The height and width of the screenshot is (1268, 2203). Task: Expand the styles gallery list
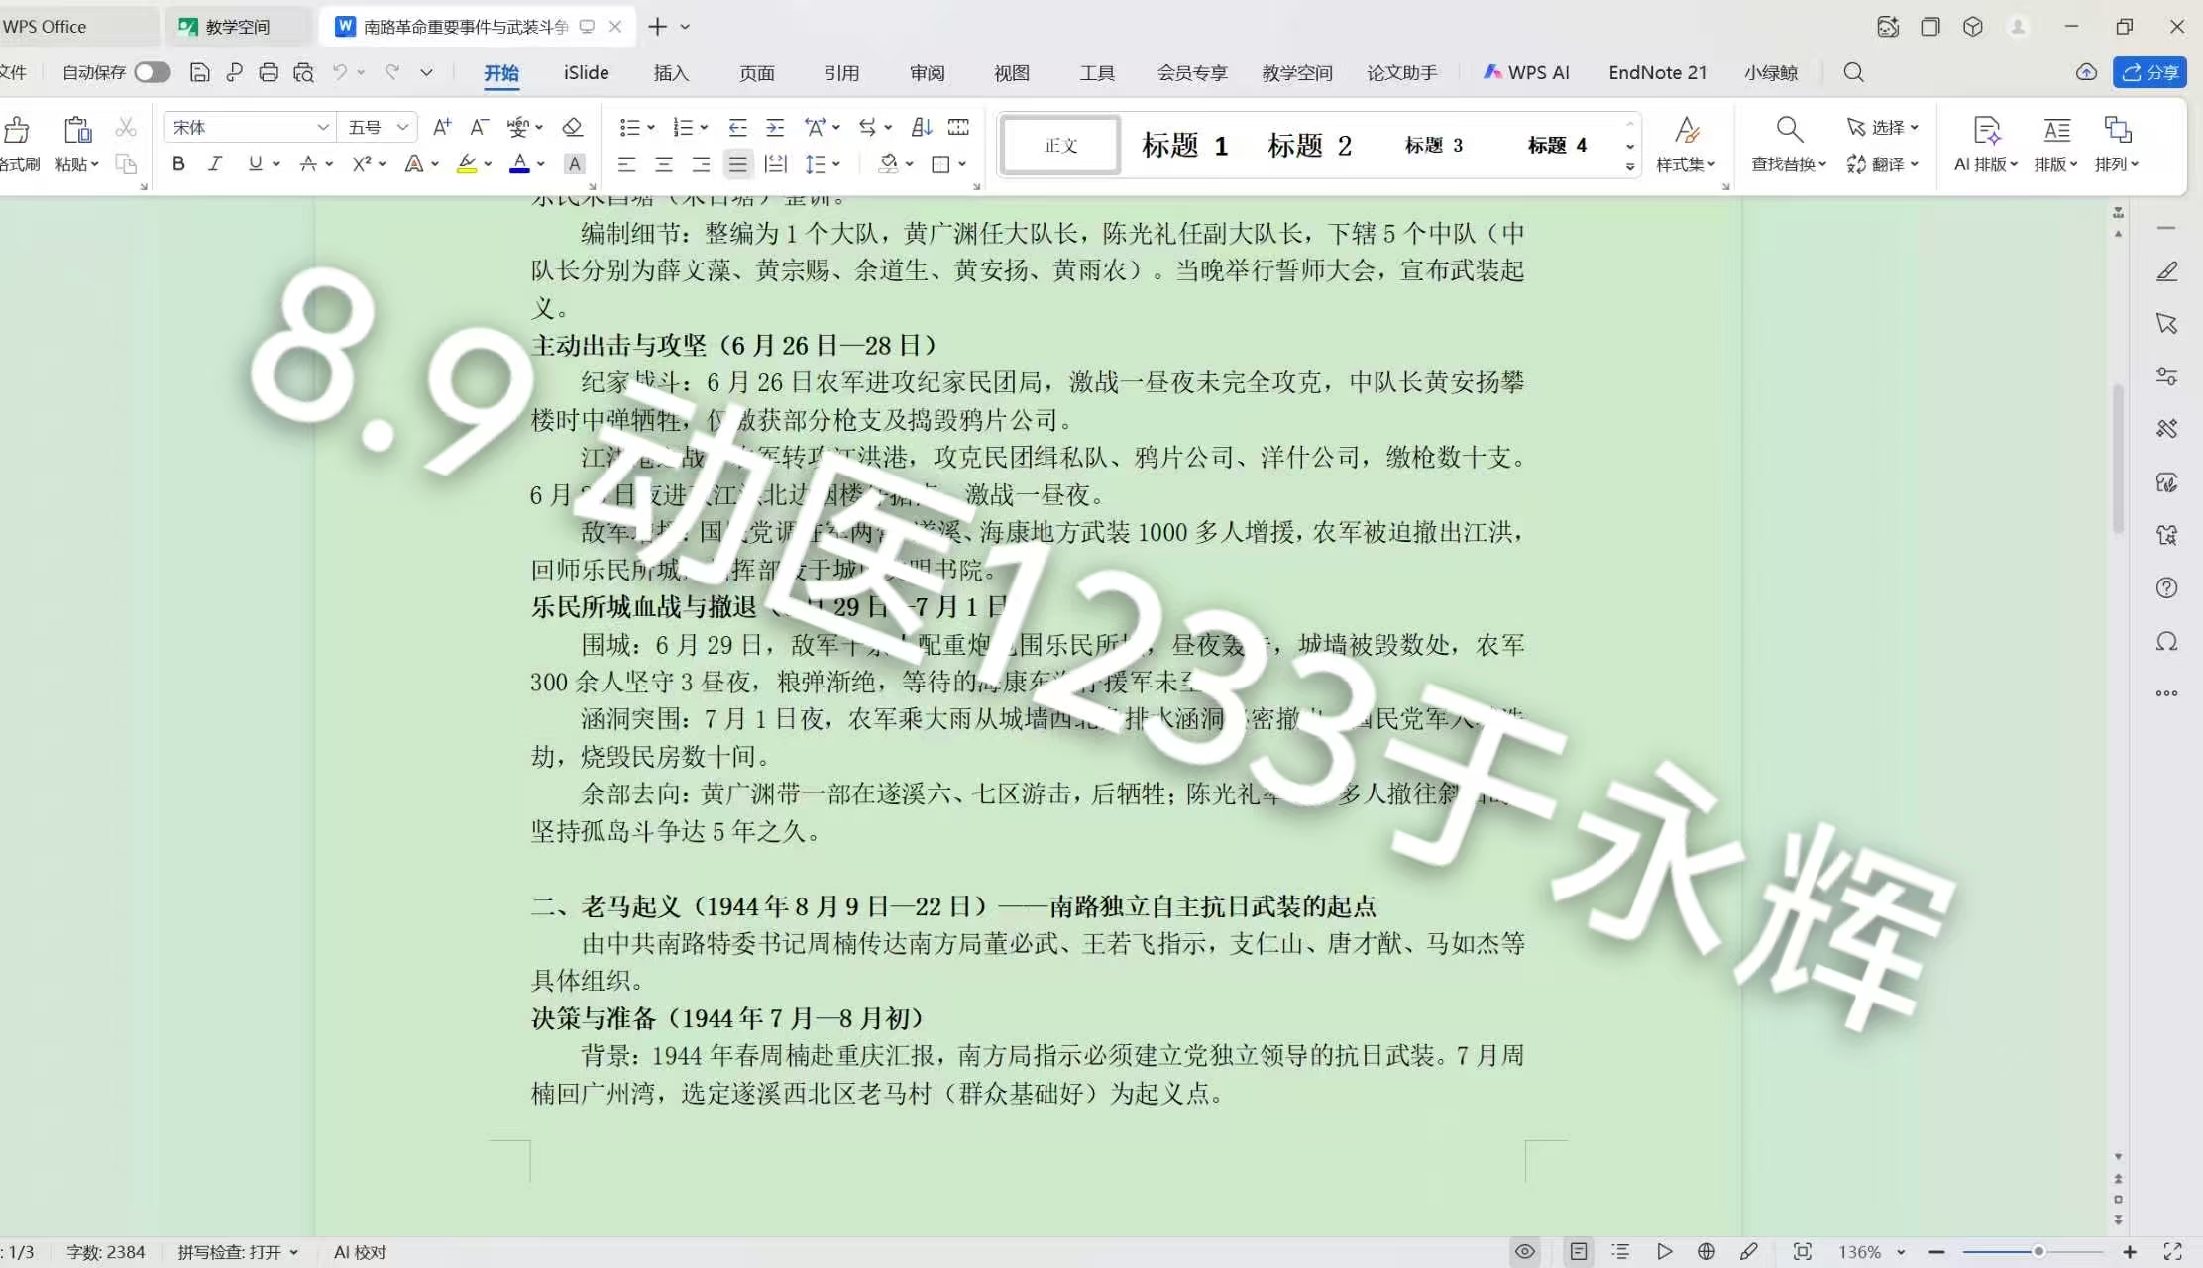coord(1630,167)
